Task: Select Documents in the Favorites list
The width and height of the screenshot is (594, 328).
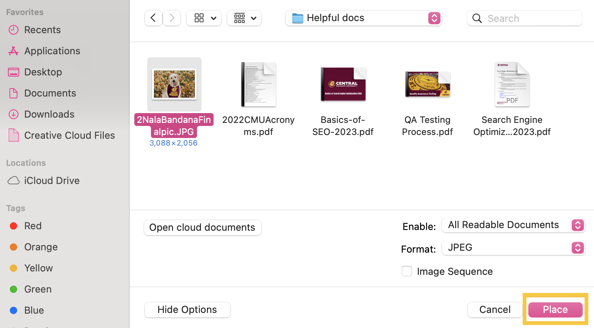Action: click(x=50, y=93)
